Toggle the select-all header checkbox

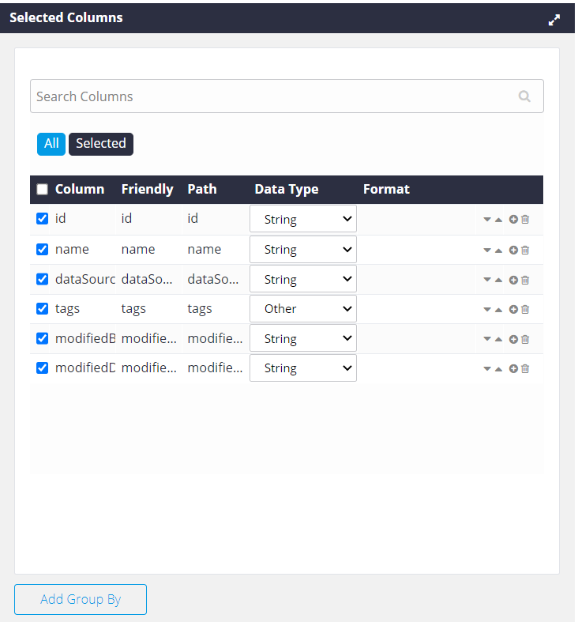[42, 189]
